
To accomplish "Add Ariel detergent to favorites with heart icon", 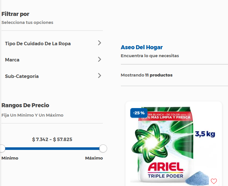I will tap(214, 181).
